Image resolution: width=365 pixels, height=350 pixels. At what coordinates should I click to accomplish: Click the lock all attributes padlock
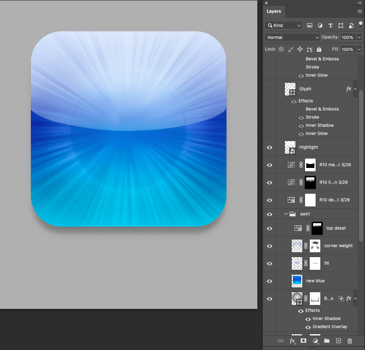(319, 49)
